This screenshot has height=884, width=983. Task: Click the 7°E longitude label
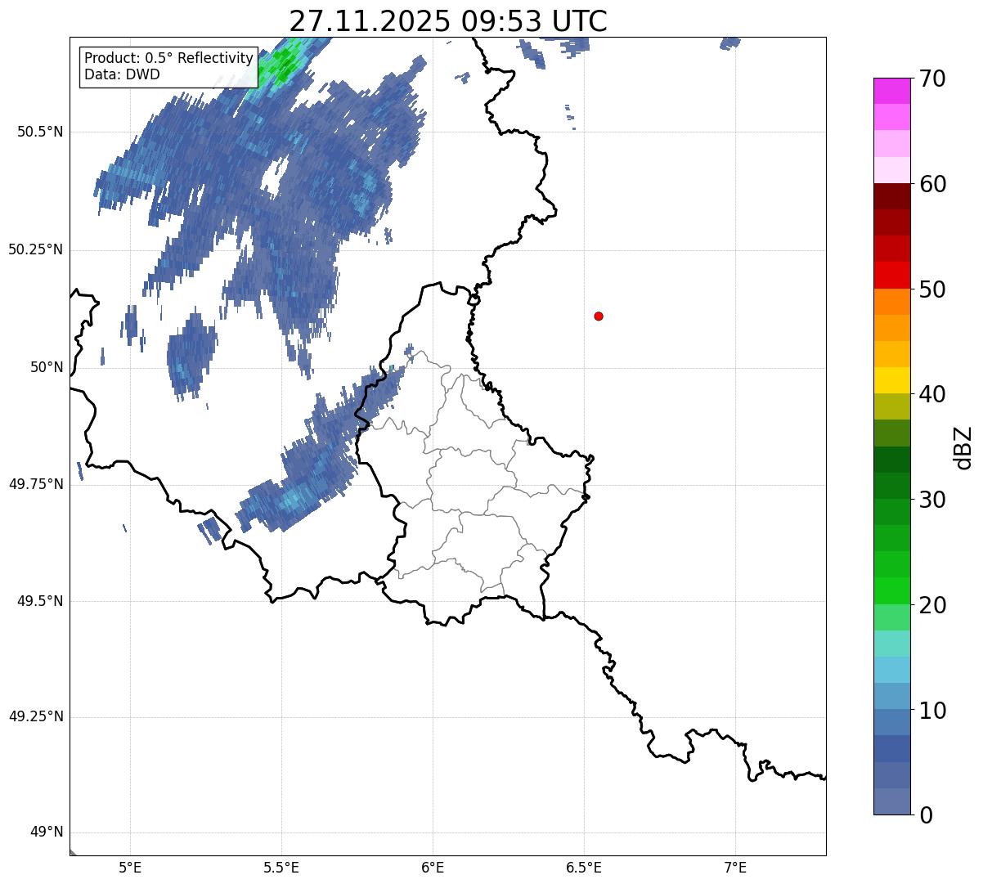[735, 868]
